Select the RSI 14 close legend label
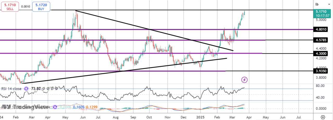Image resolution: width=333 pixels, height=120 pixels. (11, 88)
